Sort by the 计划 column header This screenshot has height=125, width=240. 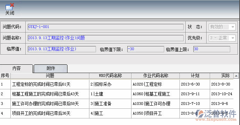tap(195, 76)
